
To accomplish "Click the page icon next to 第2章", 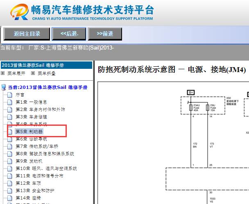I will pyautogui.click(x=10, y=109).
